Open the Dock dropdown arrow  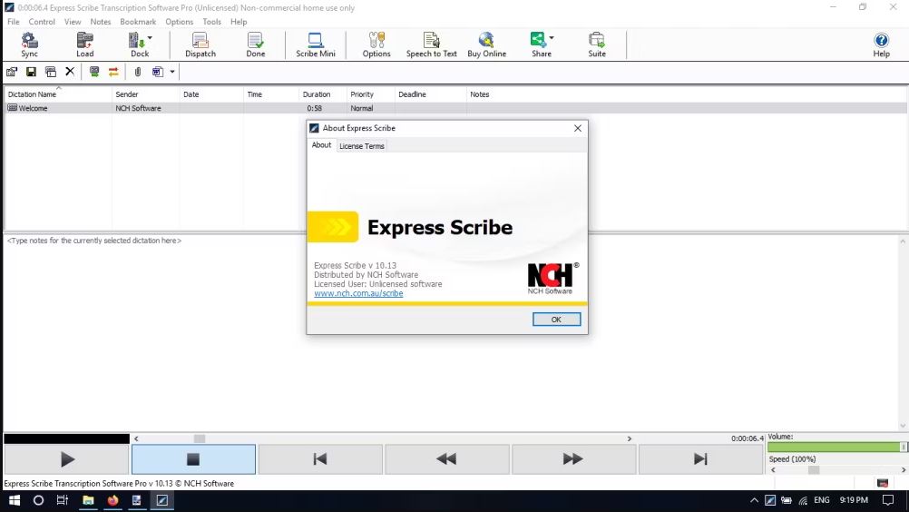coord(151,38)
